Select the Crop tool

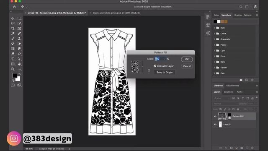(x=13, y=29)
